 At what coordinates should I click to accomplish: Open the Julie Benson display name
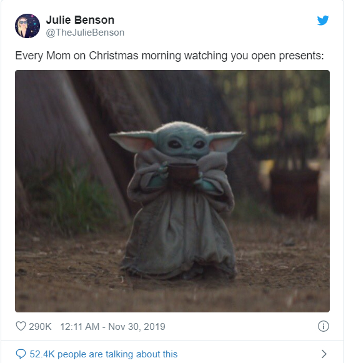[80, 20]
